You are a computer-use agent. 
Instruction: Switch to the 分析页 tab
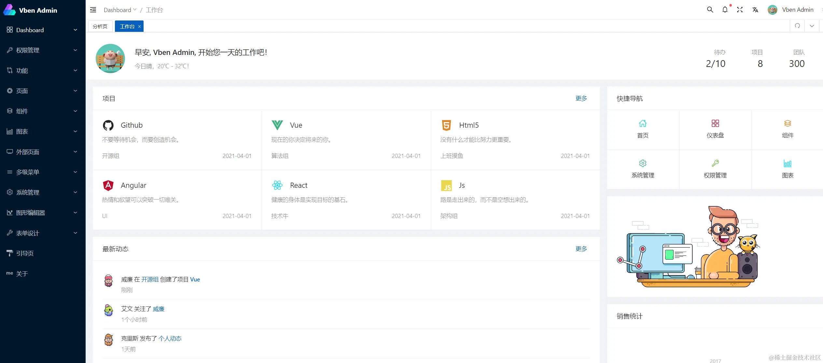[x=100, y=26]
